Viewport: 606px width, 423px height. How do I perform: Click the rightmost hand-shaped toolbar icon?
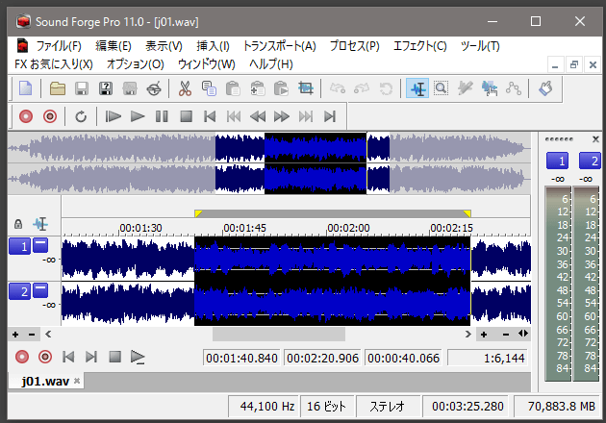(545, 88)
